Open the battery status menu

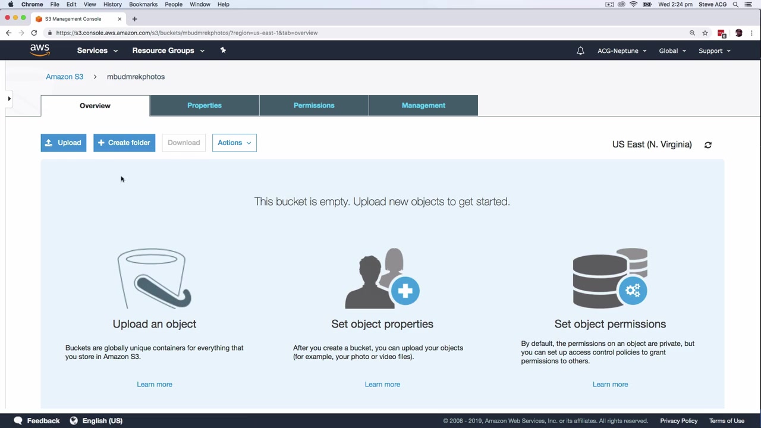point(647,4)
